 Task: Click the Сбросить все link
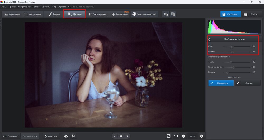pyautogui.click(x=234, y=77)
